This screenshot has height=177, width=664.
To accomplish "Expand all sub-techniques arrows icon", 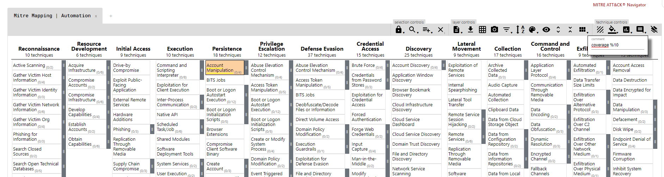I will tap(558, 30).
